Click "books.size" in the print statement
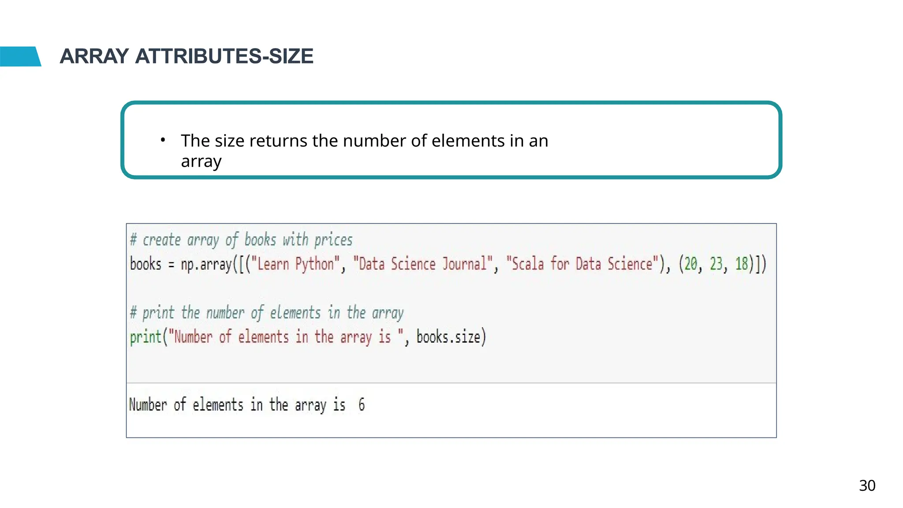 448,337
